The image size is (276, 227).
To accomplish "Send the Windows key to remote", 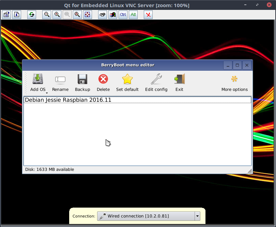I will point(113,14).
